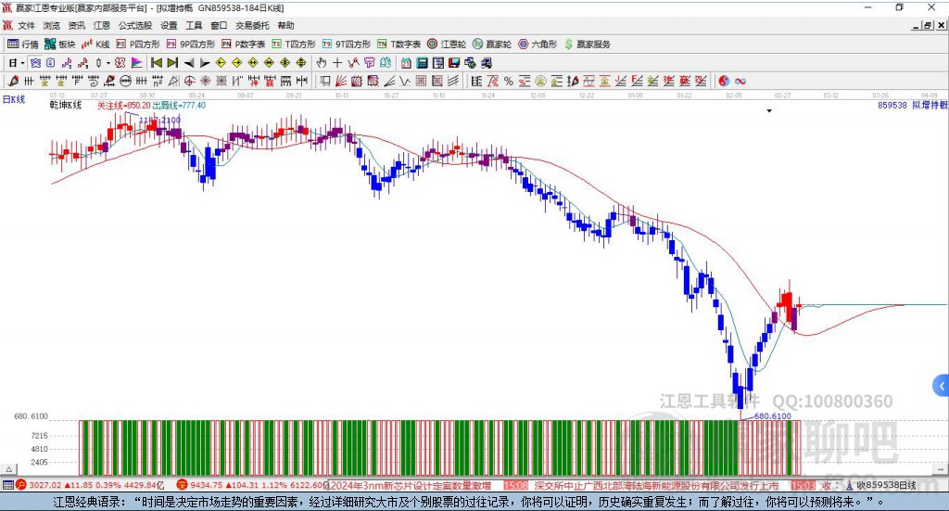Select the hand pan tool
The width and height of the screenshot is (949, 511).
point(322,63)
